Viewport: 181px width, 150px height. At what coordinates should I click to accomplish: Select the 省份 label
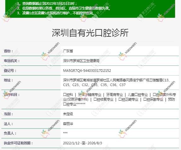pos(9,51)
